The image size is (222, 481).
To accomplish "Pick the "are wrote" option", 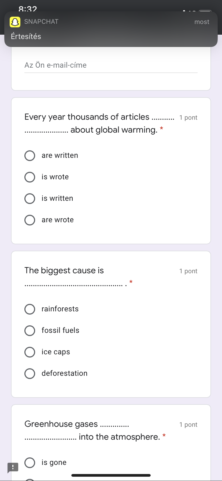I will click(30, 220).
